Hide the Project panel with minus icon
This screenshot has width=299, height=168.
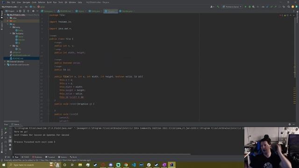[x=37, y=11]
